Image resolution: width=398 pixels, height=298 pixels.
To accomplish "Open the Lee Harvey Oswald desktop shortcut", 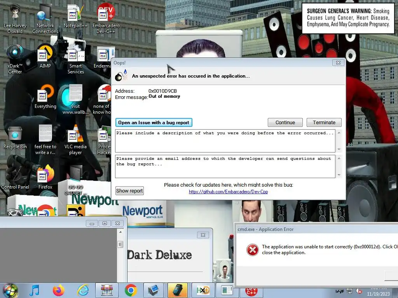I will click(x=15, y=19).
